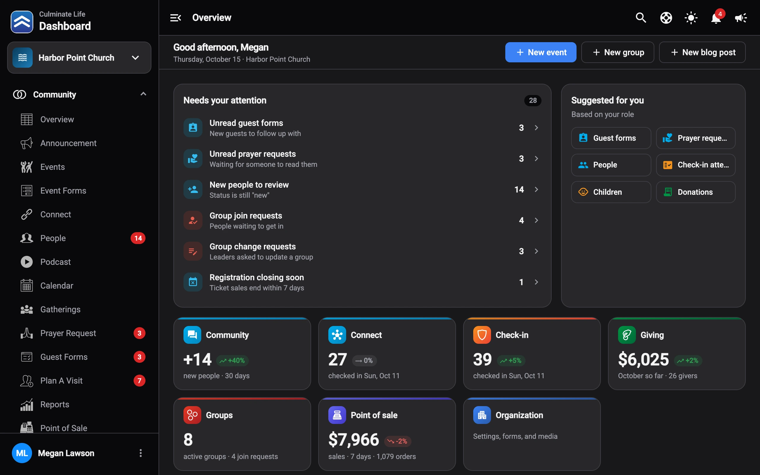Click the New group button
The width and height of the screenshot is (760, 475).
(617, 52)
